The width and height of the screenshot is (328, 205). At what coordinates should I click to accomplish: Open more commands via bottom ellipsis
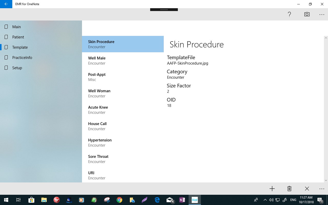tap(322, 189)
